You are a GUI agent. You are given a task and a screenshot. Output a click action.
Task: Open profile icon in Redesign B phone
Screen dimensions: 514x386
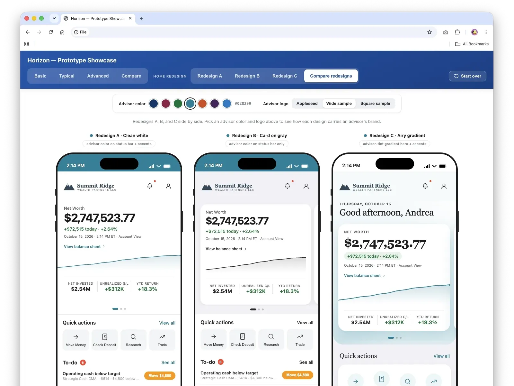click(306, 186)
